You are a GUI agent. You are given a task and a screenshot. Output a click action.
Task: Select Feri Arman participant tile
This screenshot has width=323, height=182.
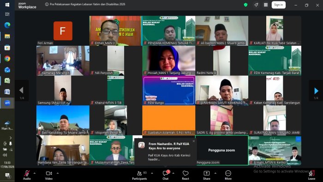(63, 30)
